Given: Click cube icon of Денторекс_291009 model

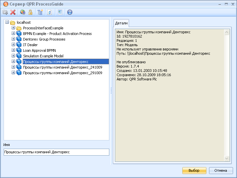Looking at the screenshot, I should tap(19, 73).
